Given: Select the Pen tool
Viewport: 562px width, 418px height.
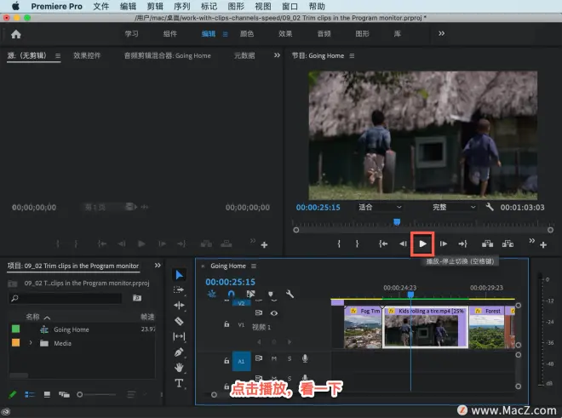Looking at the screenshot, I should point(179,352).
